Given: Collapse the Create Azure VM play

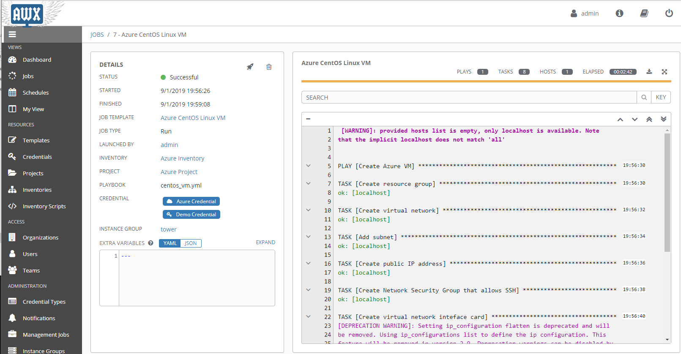Looking at the screenshot, I should coord(308,166).
